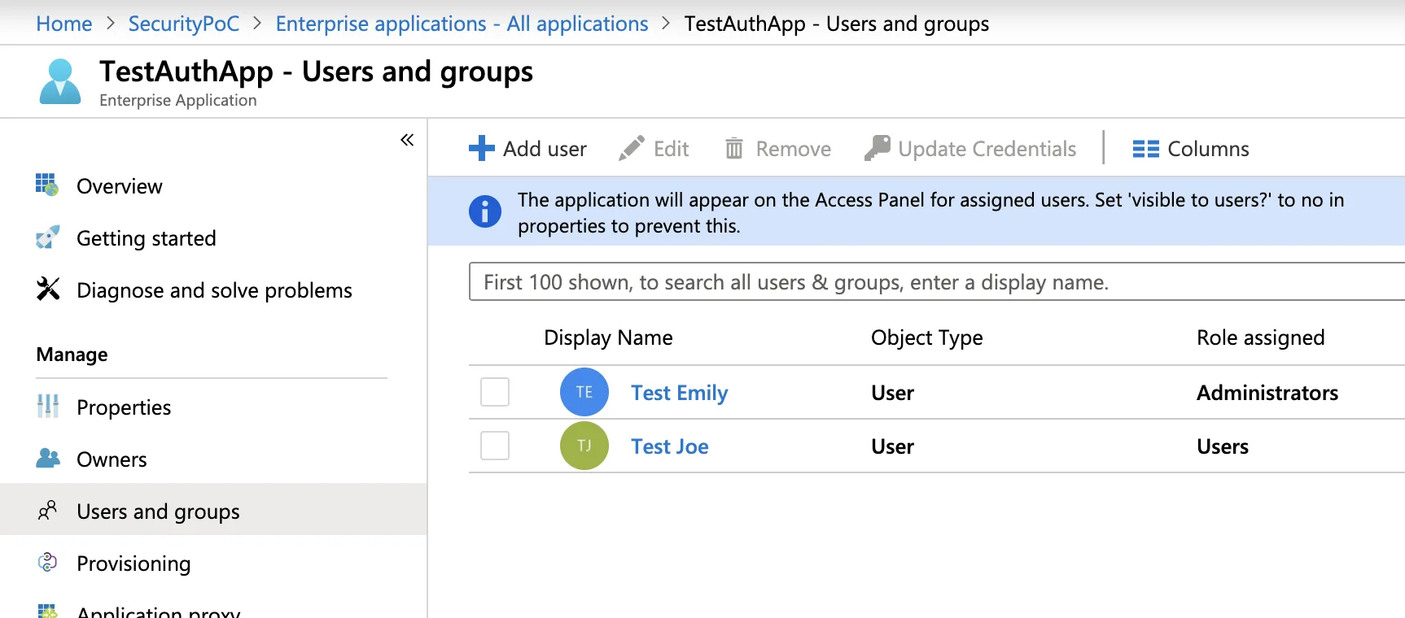Open the Overview menu item
Image resolution: width=1405 pixels, height=618 pixels.
[119, 186]
